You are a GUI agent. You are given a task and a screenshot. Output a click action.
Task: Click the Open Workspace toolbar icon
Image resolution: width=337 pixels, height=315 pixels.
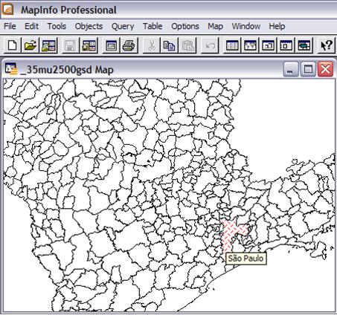[48, 45]
